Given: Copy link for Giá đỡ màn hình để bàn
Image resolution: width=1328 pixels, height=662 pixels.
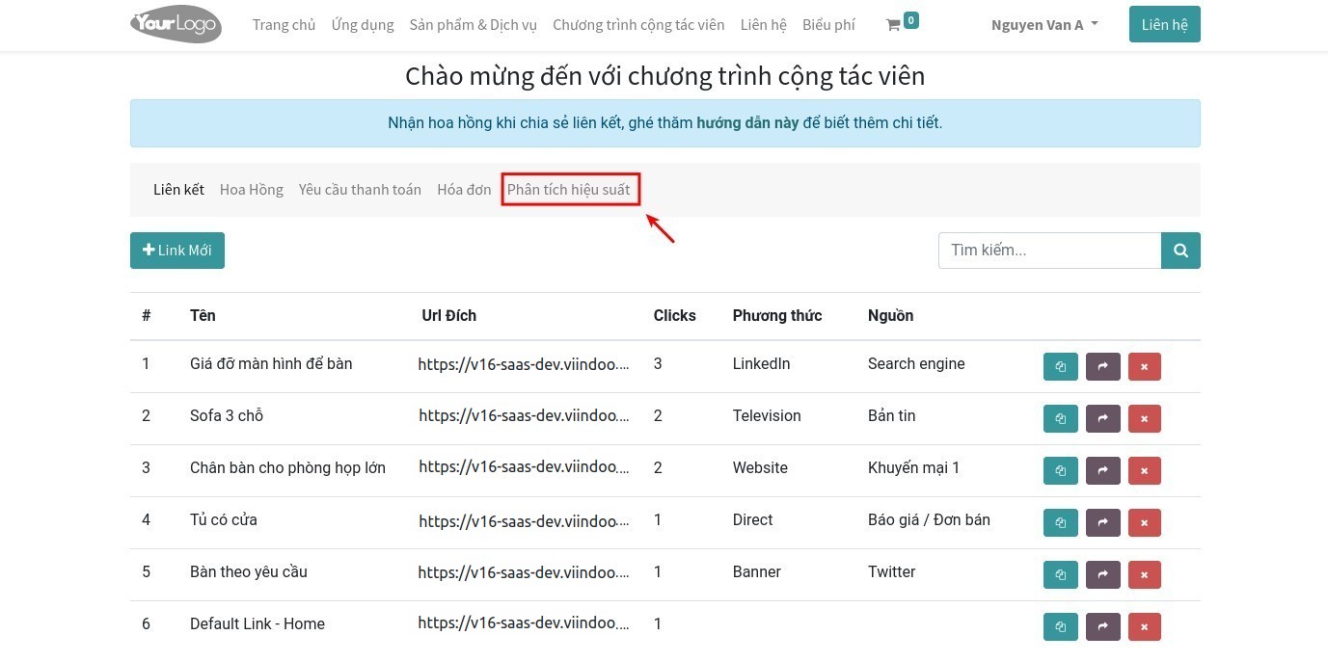Looking at the screenshot, I should (x=1061, y=367).
